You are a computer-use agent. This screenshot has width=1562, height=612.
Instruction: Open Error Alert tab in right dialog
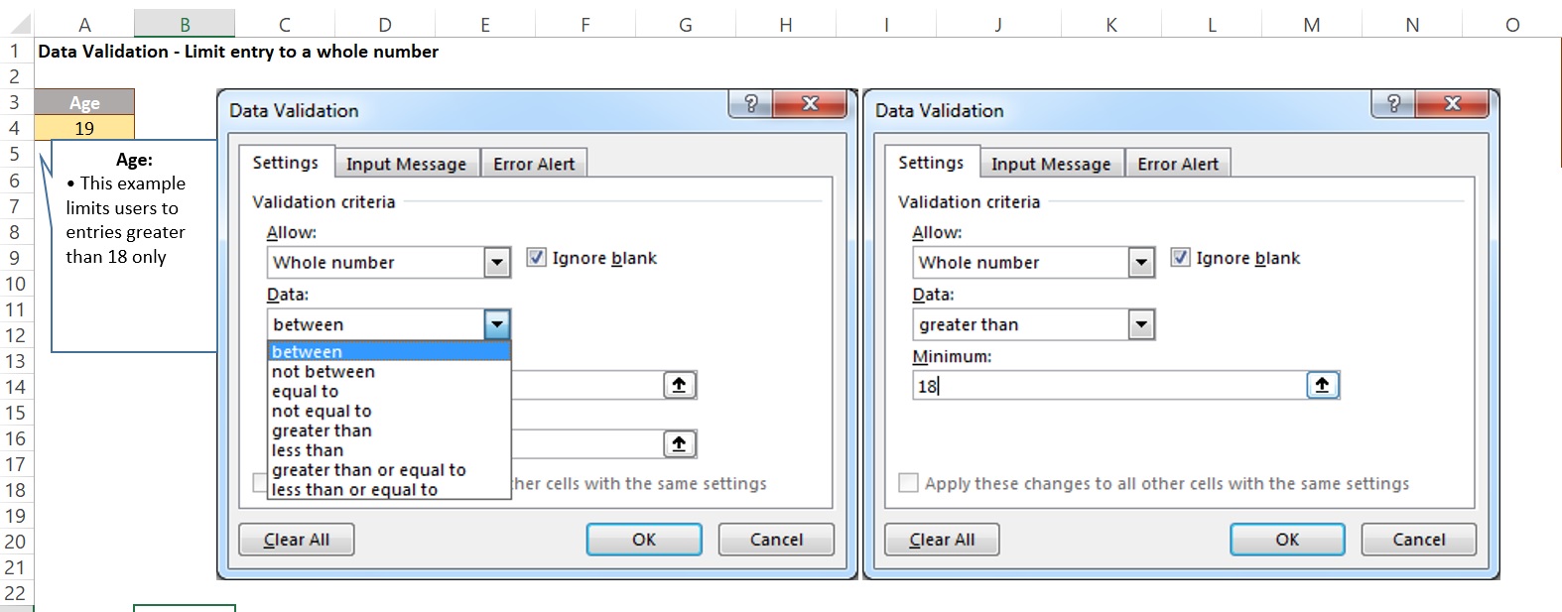click(x=1177, y=164)
